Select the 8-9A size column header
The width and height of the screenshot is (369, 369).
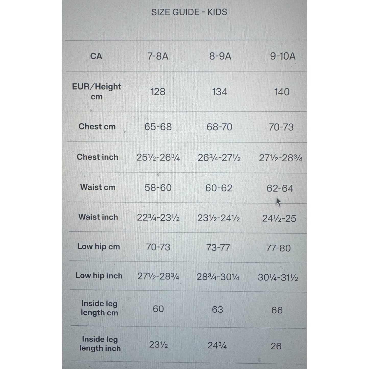tap(220, 56)
